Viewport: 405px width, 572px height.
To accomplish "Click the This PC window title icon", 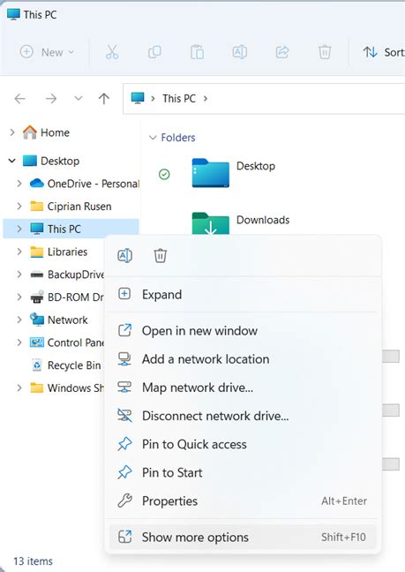I will coord(13,14).
